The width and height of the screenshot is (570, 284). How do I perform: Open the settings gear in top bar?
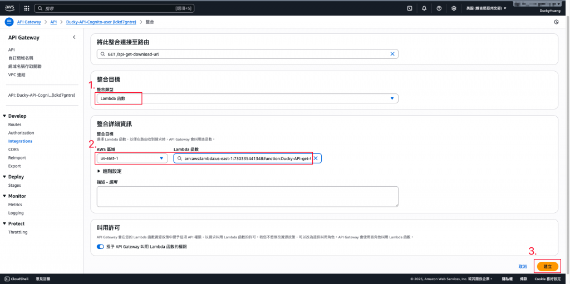454,8
